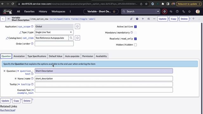203x114 pixels.
Task: Expand the search dropdown arrow
Action: tap(158, 11)
